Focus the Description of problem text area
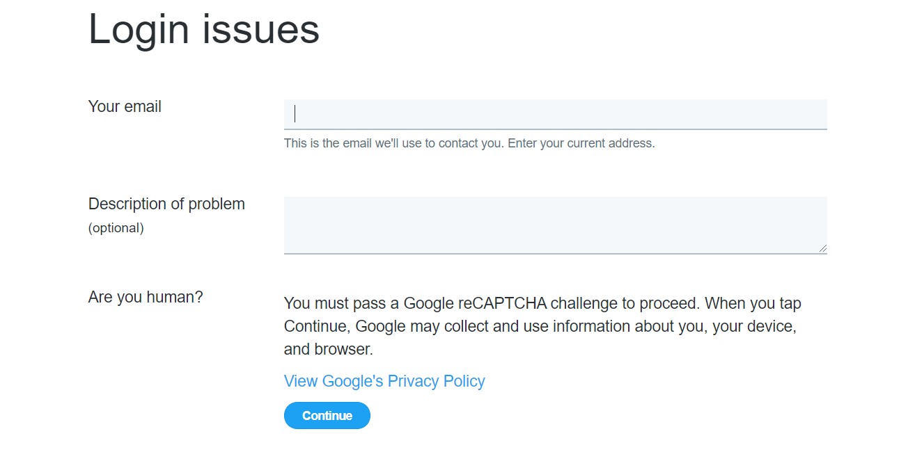924x452 pixels. pyautogui.click(x=555, y=225)
